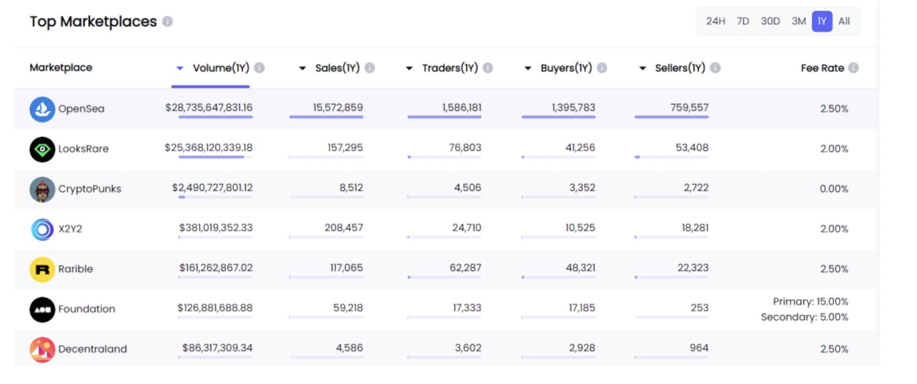The image size is (917, 384).
Task: Click the Decentraland logo icon
Action: (42, 349)
